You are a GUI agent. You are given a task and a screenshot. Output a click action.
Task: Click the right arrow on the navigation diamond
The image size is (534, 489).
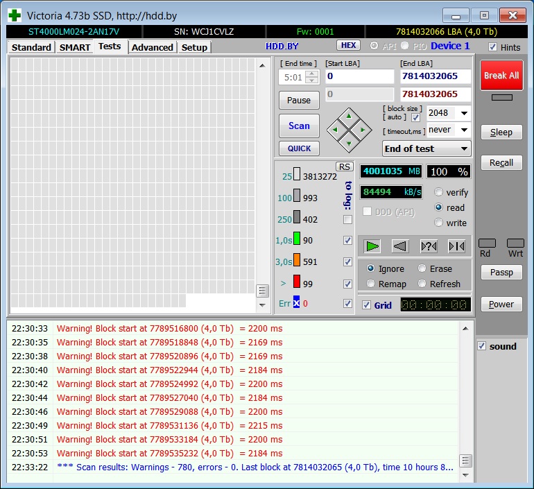point(362,130)
